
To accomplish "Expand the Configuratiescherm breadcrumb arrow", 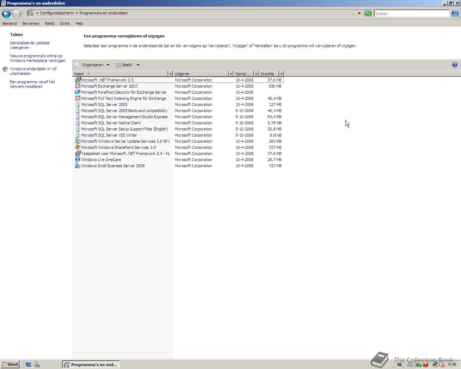I will coord(76,13).
